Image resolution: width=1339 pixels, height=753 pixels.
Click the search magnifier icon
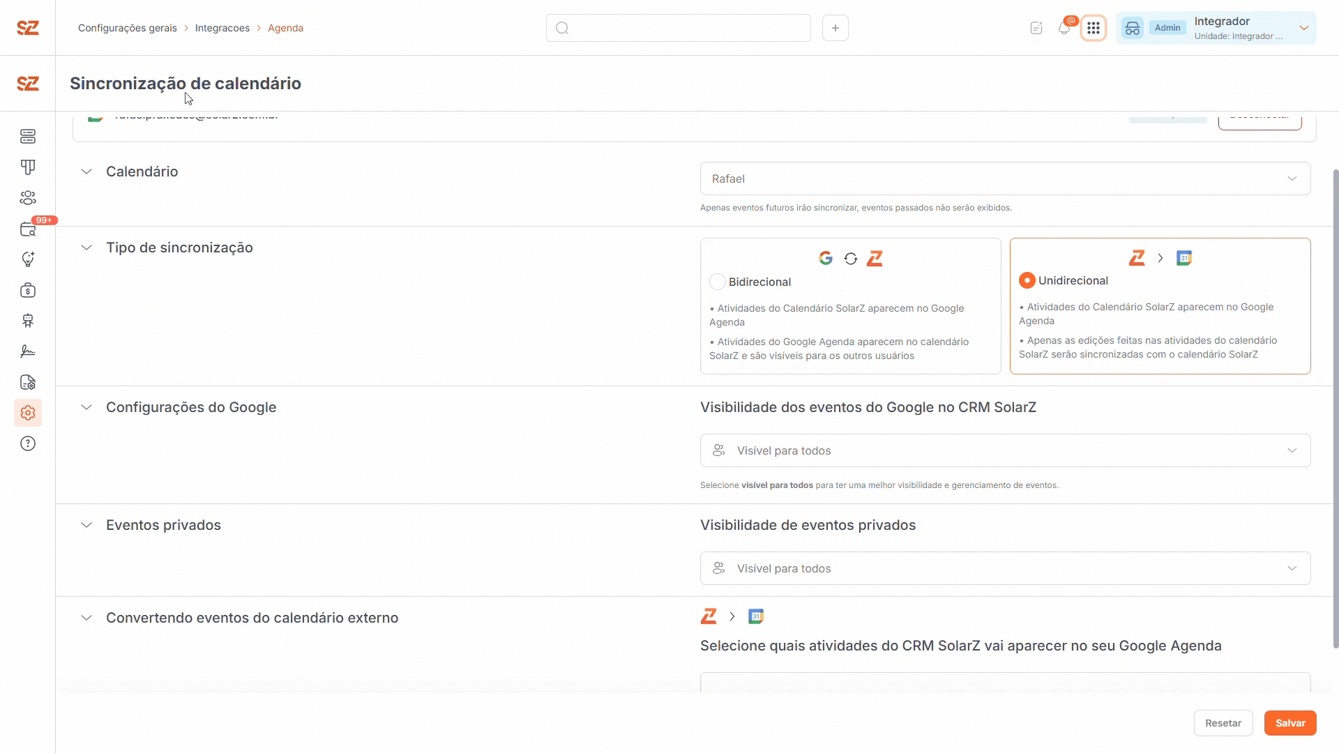tap(563, 28)
